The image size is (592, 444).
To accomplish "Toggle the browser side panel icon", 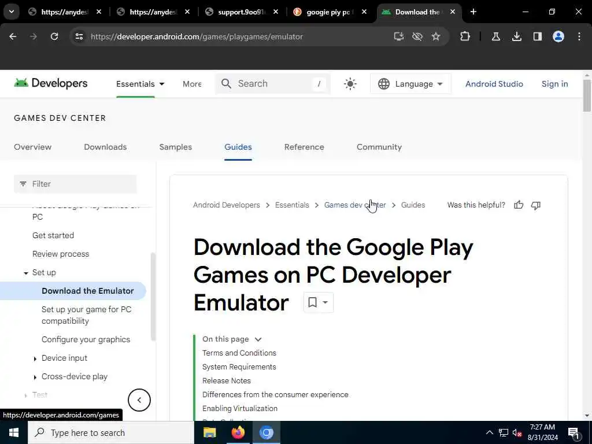I will [538, 36].
